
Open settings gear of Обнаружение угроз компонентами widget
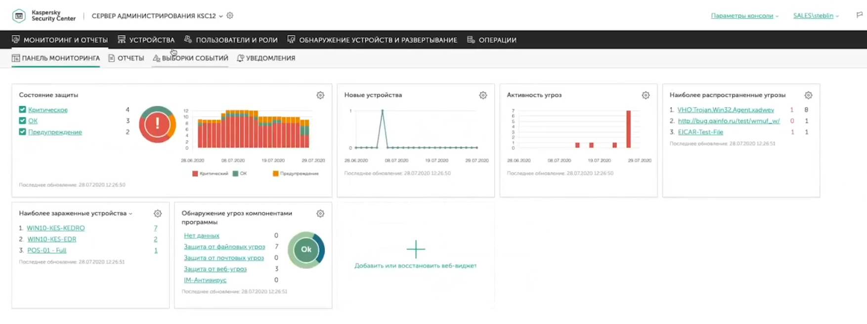(x=320, y=214)
